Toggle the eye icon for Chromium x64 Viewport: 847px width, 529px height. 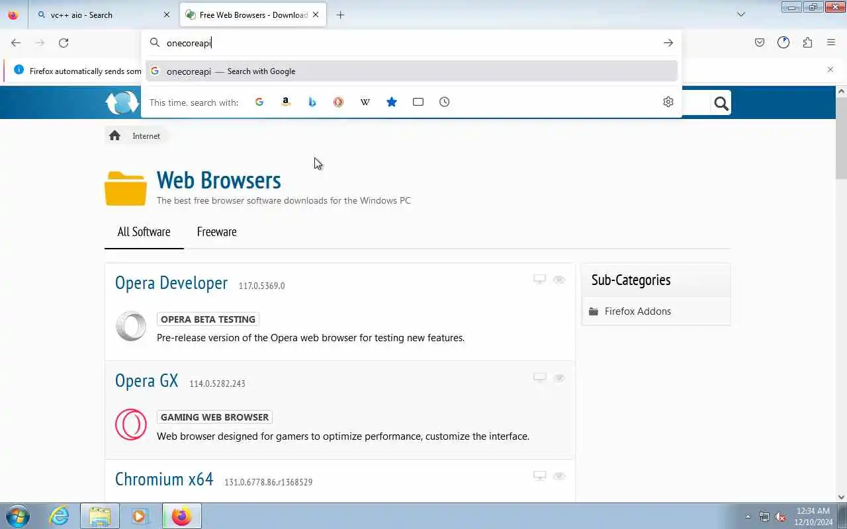click(x=559, y=475)
